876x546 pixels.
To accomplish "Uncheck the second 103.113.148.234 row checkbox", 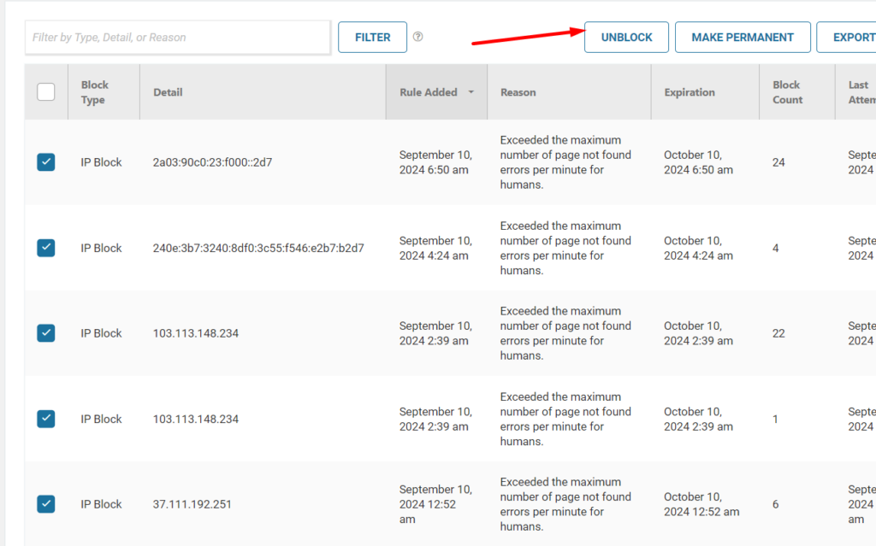I will pyautogui.click(x=45, y=419).
